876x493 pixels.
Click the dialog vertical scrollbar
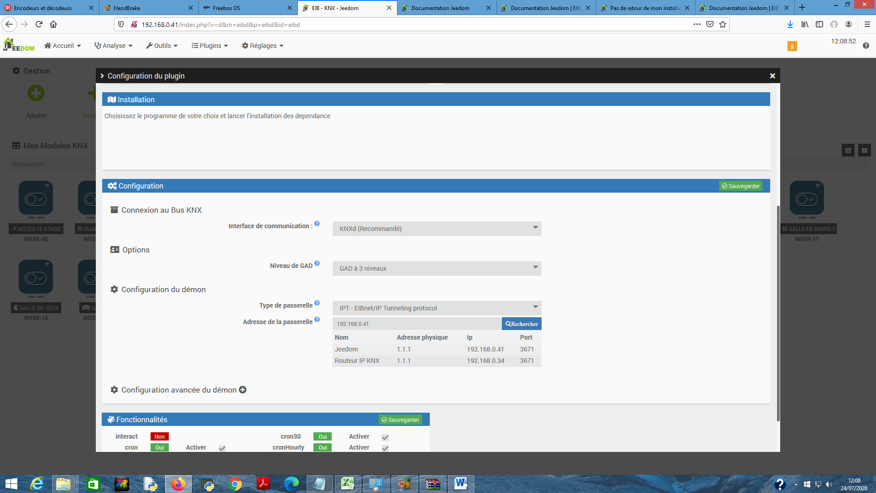click(x=778, y=313)
